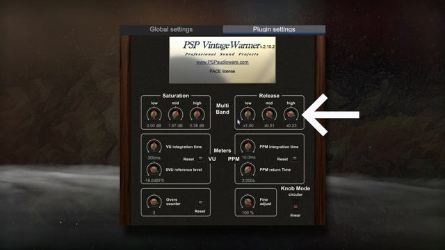Click the PPM return Time knob
Screen dimensions: 445x250
tap(248, 169)
